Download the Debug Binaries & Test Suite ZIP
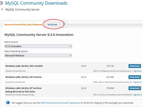 (x=135, y=88)
